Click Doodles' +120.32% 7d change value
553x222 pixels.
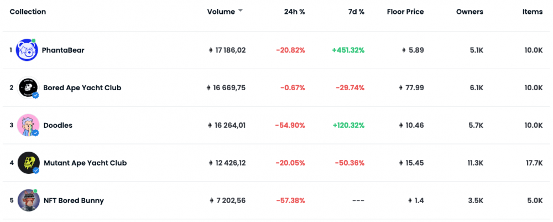(x=348, y=126)
